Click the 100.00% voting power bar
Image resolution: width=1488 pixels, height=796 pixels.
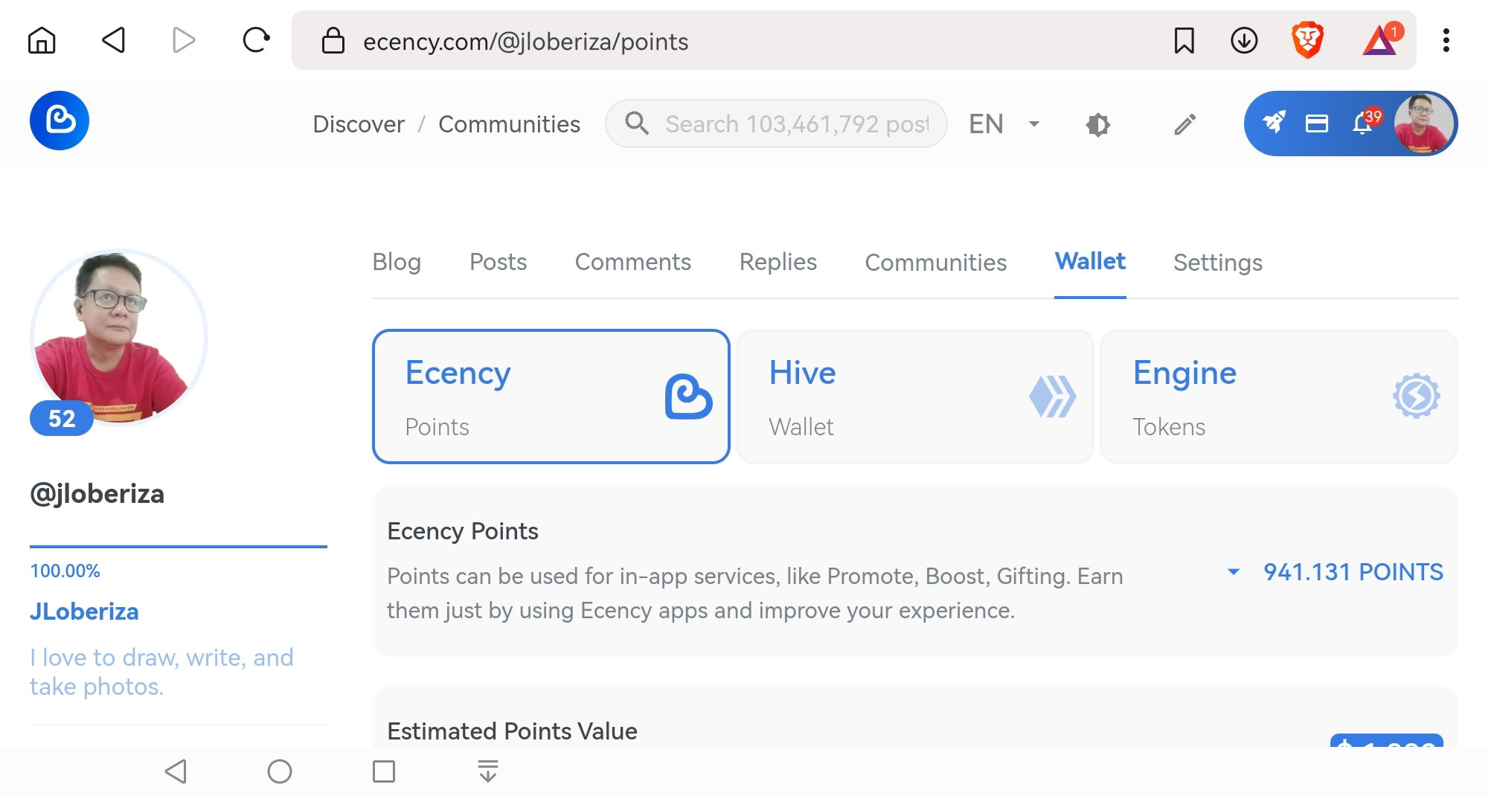click(x=179, y=547)
